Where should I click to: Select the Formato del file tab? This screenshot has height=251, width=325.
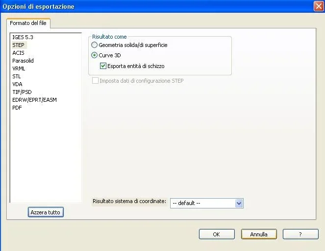click(x=28, y=23)
